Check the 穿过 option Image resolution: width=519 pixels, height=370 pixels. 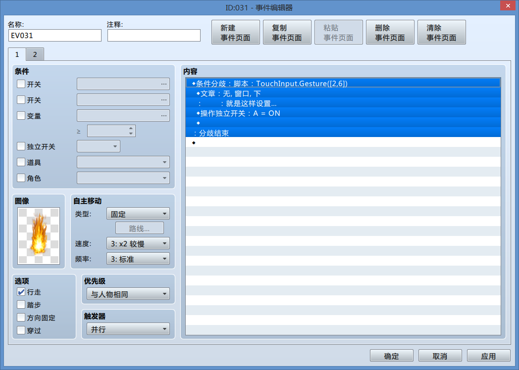click(21, 330)
